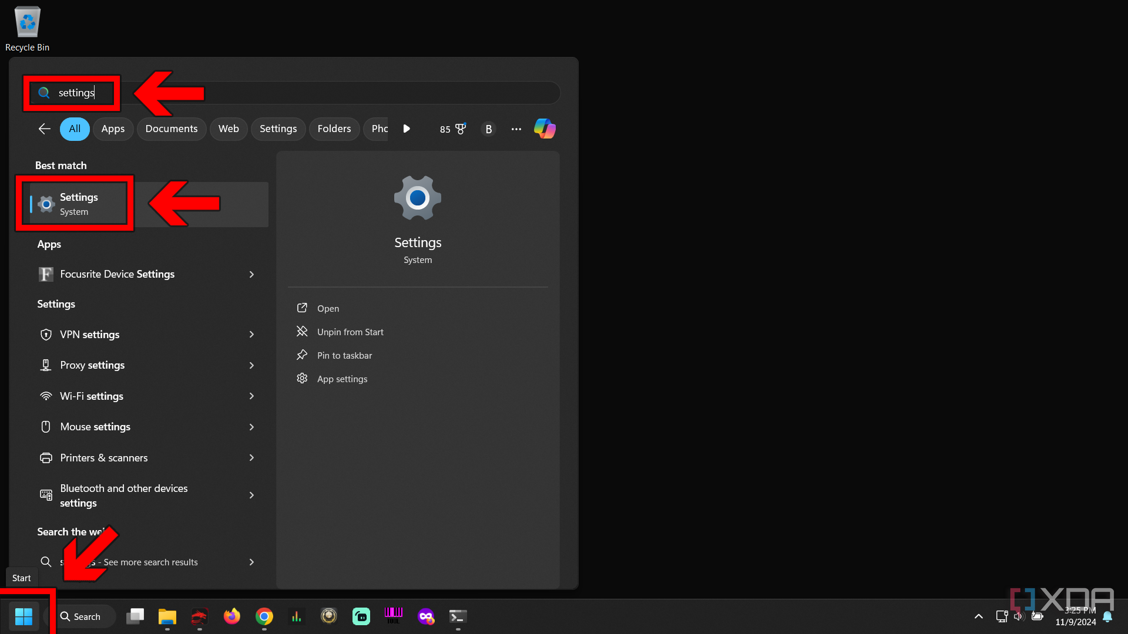
Task: Open the Google Chrome icon in taskbar
Action: click(x=264, y=616)
